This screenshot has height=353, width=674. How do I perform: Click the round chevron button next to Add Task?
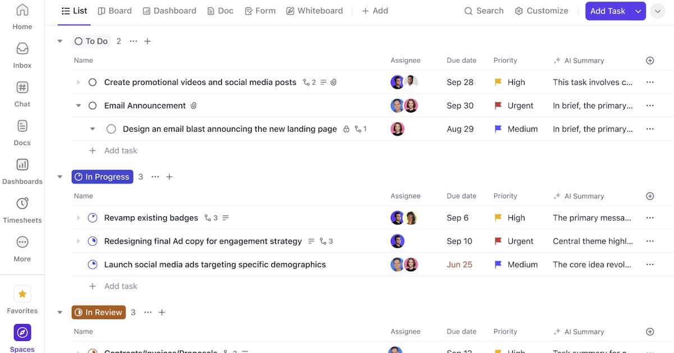pos(658,11)
